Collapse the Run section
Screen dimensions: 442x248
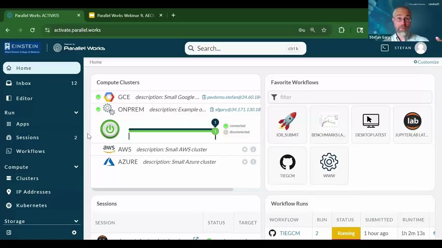(x=76, y=113)
